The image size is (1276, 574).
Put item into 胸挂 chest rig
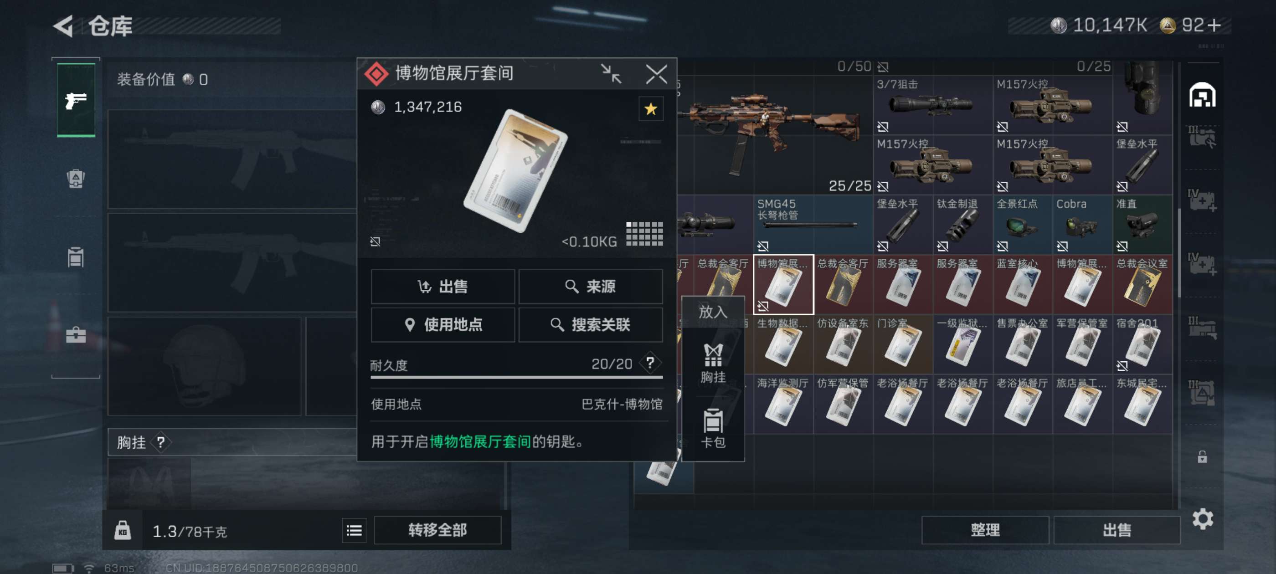click(713, 363)
